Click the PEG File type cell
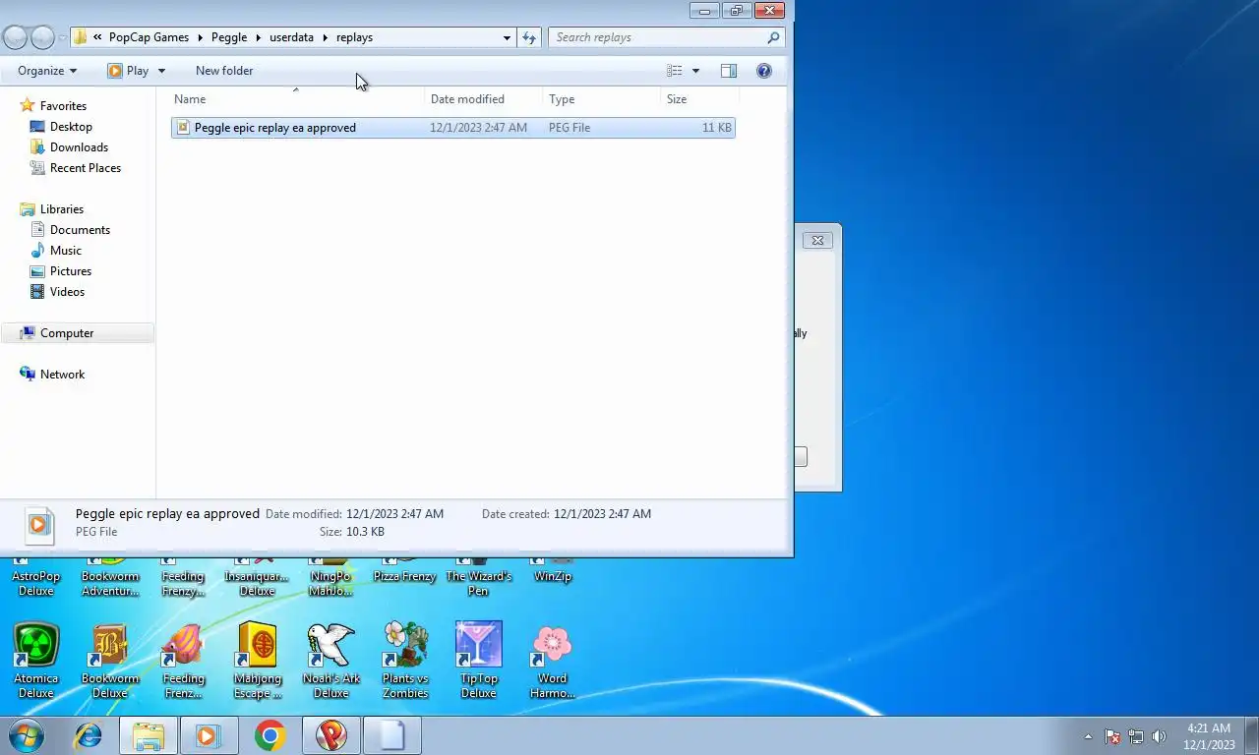 coord(570,128)
